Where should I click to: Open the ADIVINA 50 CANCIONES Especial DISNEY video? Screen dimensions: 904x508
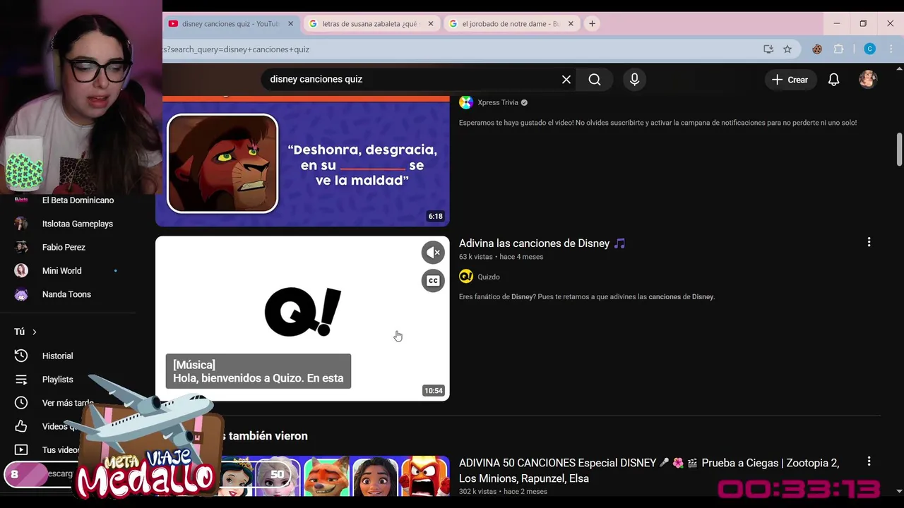coord(649,471)
